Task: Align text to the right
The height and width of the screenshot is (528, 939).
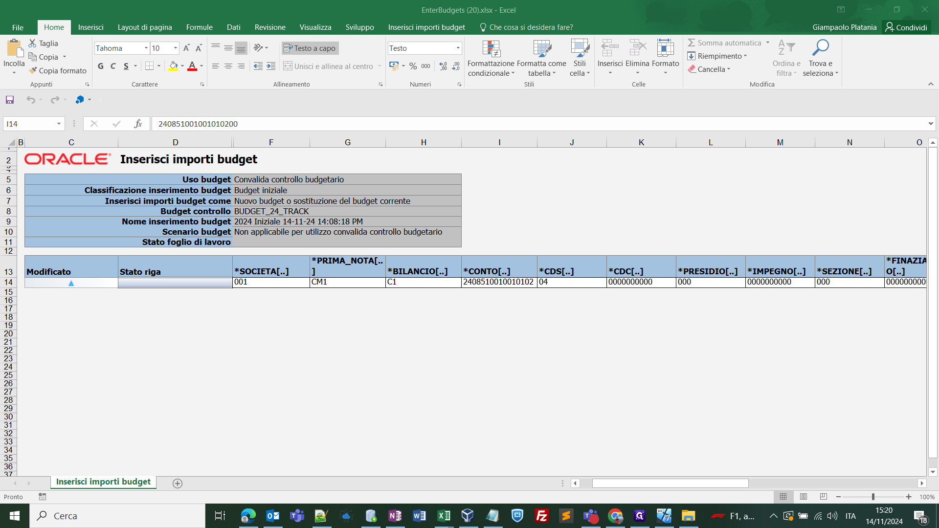Action: pyautogui.click(x=241, y=66)
